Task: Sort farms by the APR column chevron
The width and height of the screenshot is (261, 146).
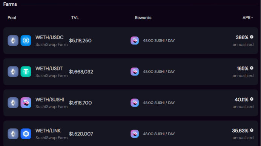Action: [252, 17]
